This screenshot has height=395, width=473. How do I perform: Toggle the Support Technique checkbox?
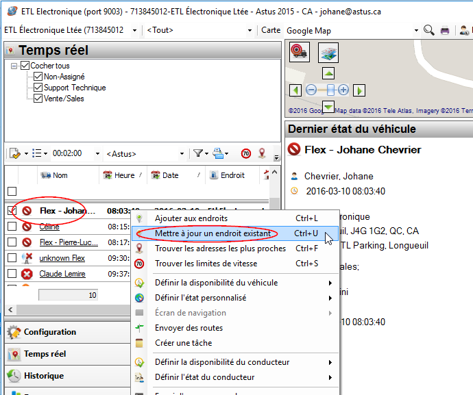coord(38,88)
